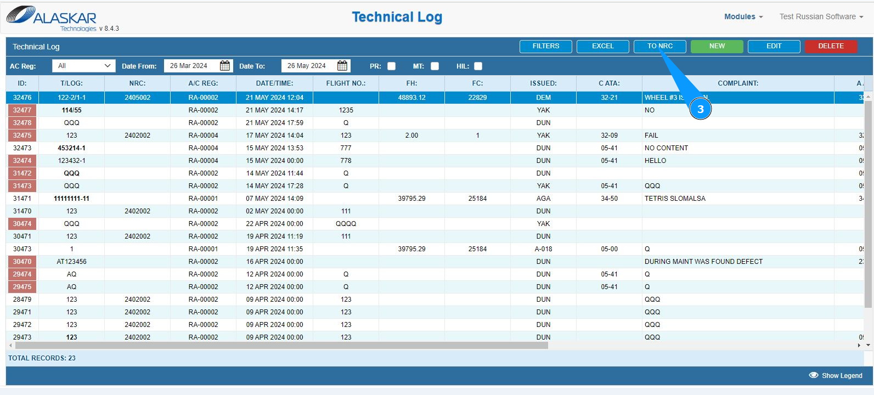Sort by the T/LOG column header
874x395 pixels.
71,83
